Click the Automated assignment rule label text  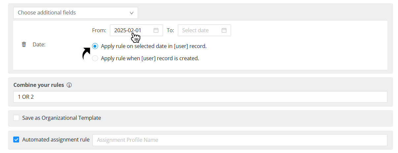(x=56, y=140)
